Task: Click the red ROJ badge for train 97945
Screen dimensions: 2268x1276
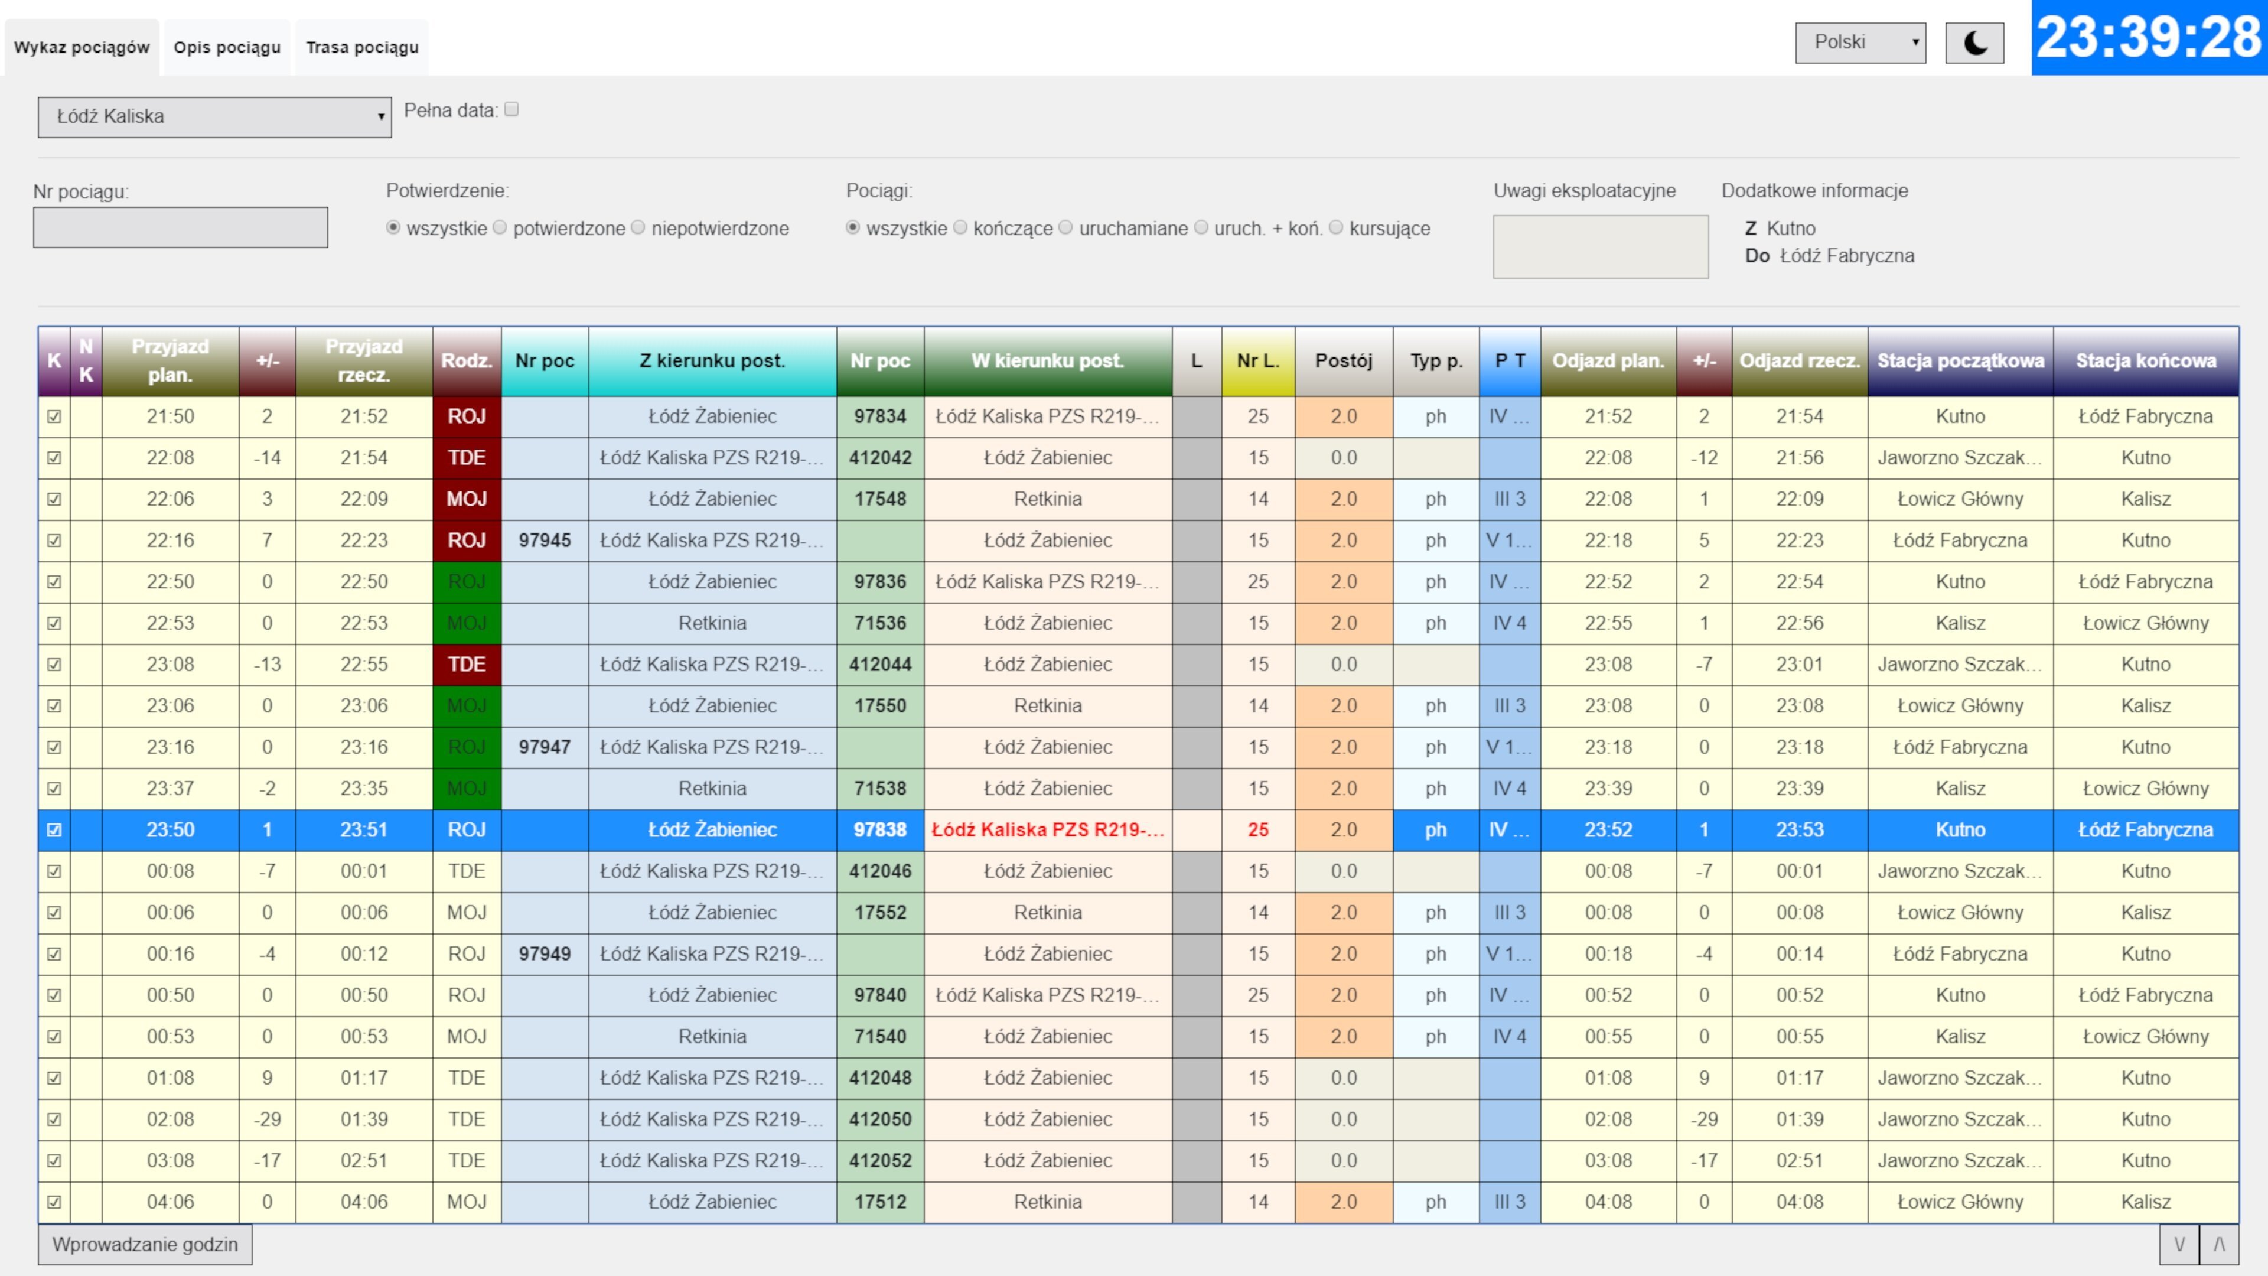Action: pos(467,541)
